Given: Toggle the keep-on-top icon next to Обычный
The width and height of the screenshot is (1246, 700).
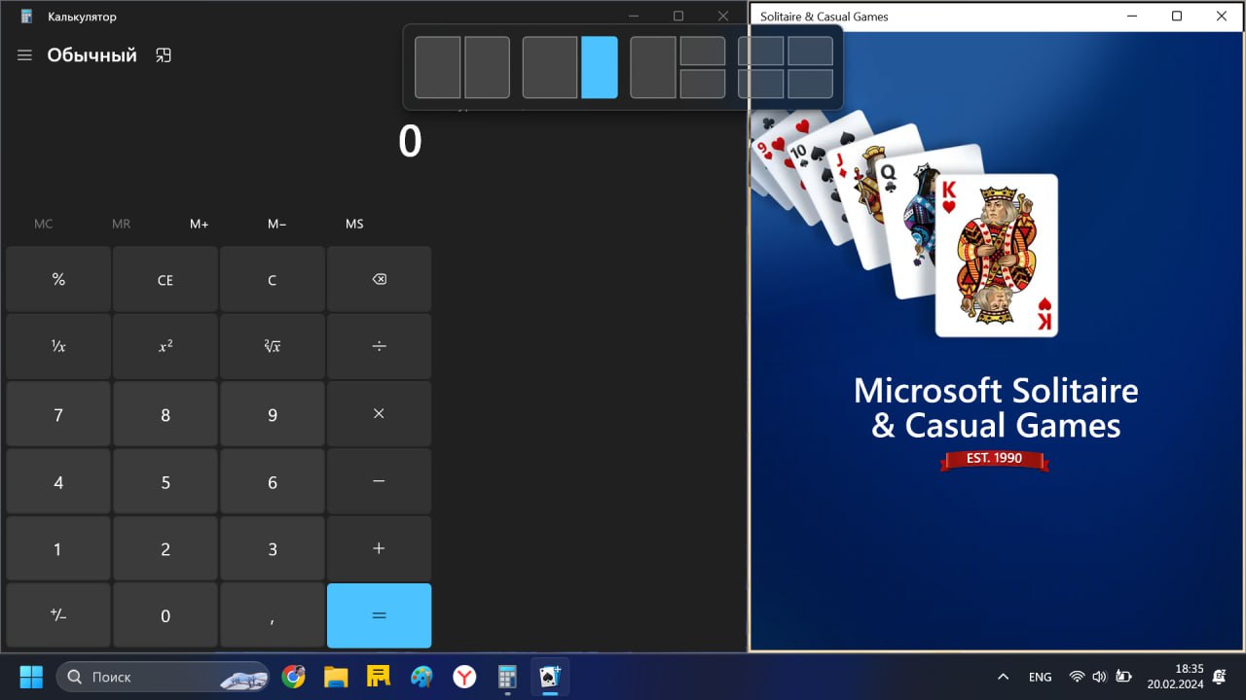Looking at the screenshot, I should coord(164,55).
